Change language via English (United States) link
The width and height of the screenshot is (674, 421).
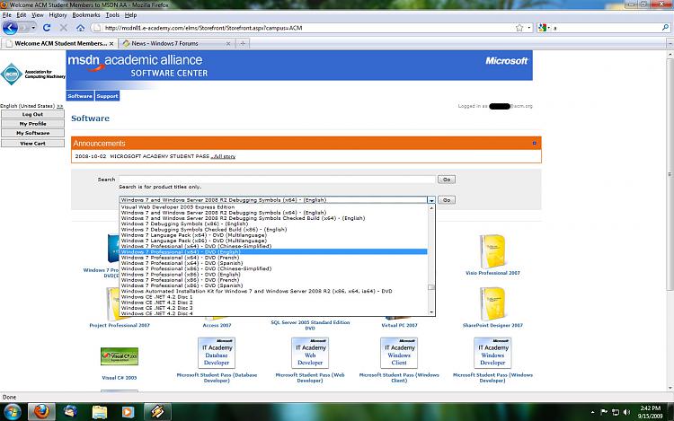(31, 106)
